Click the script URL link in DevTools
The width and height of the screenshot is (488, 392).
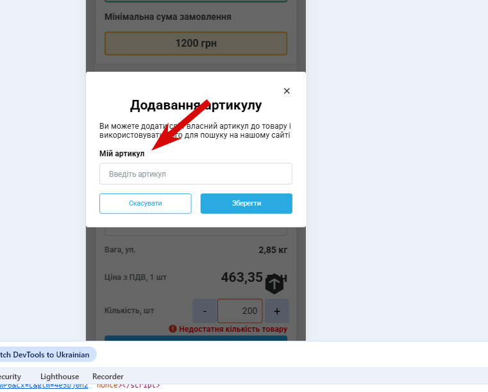pyautogui.click(x=44, y=386)
